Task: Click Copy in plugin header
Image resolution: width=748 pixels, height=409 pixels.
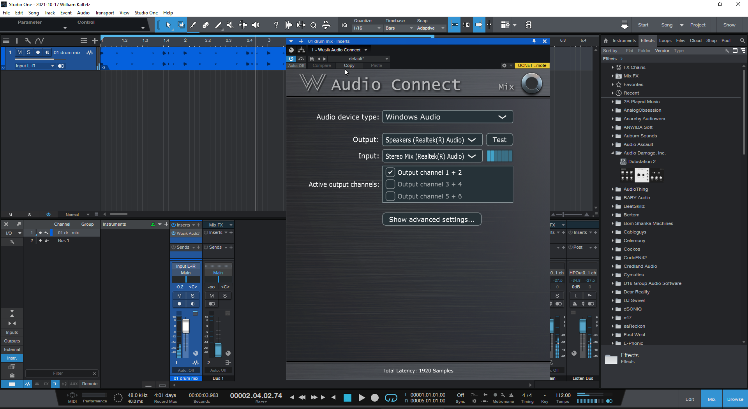Action: point(349,65)
